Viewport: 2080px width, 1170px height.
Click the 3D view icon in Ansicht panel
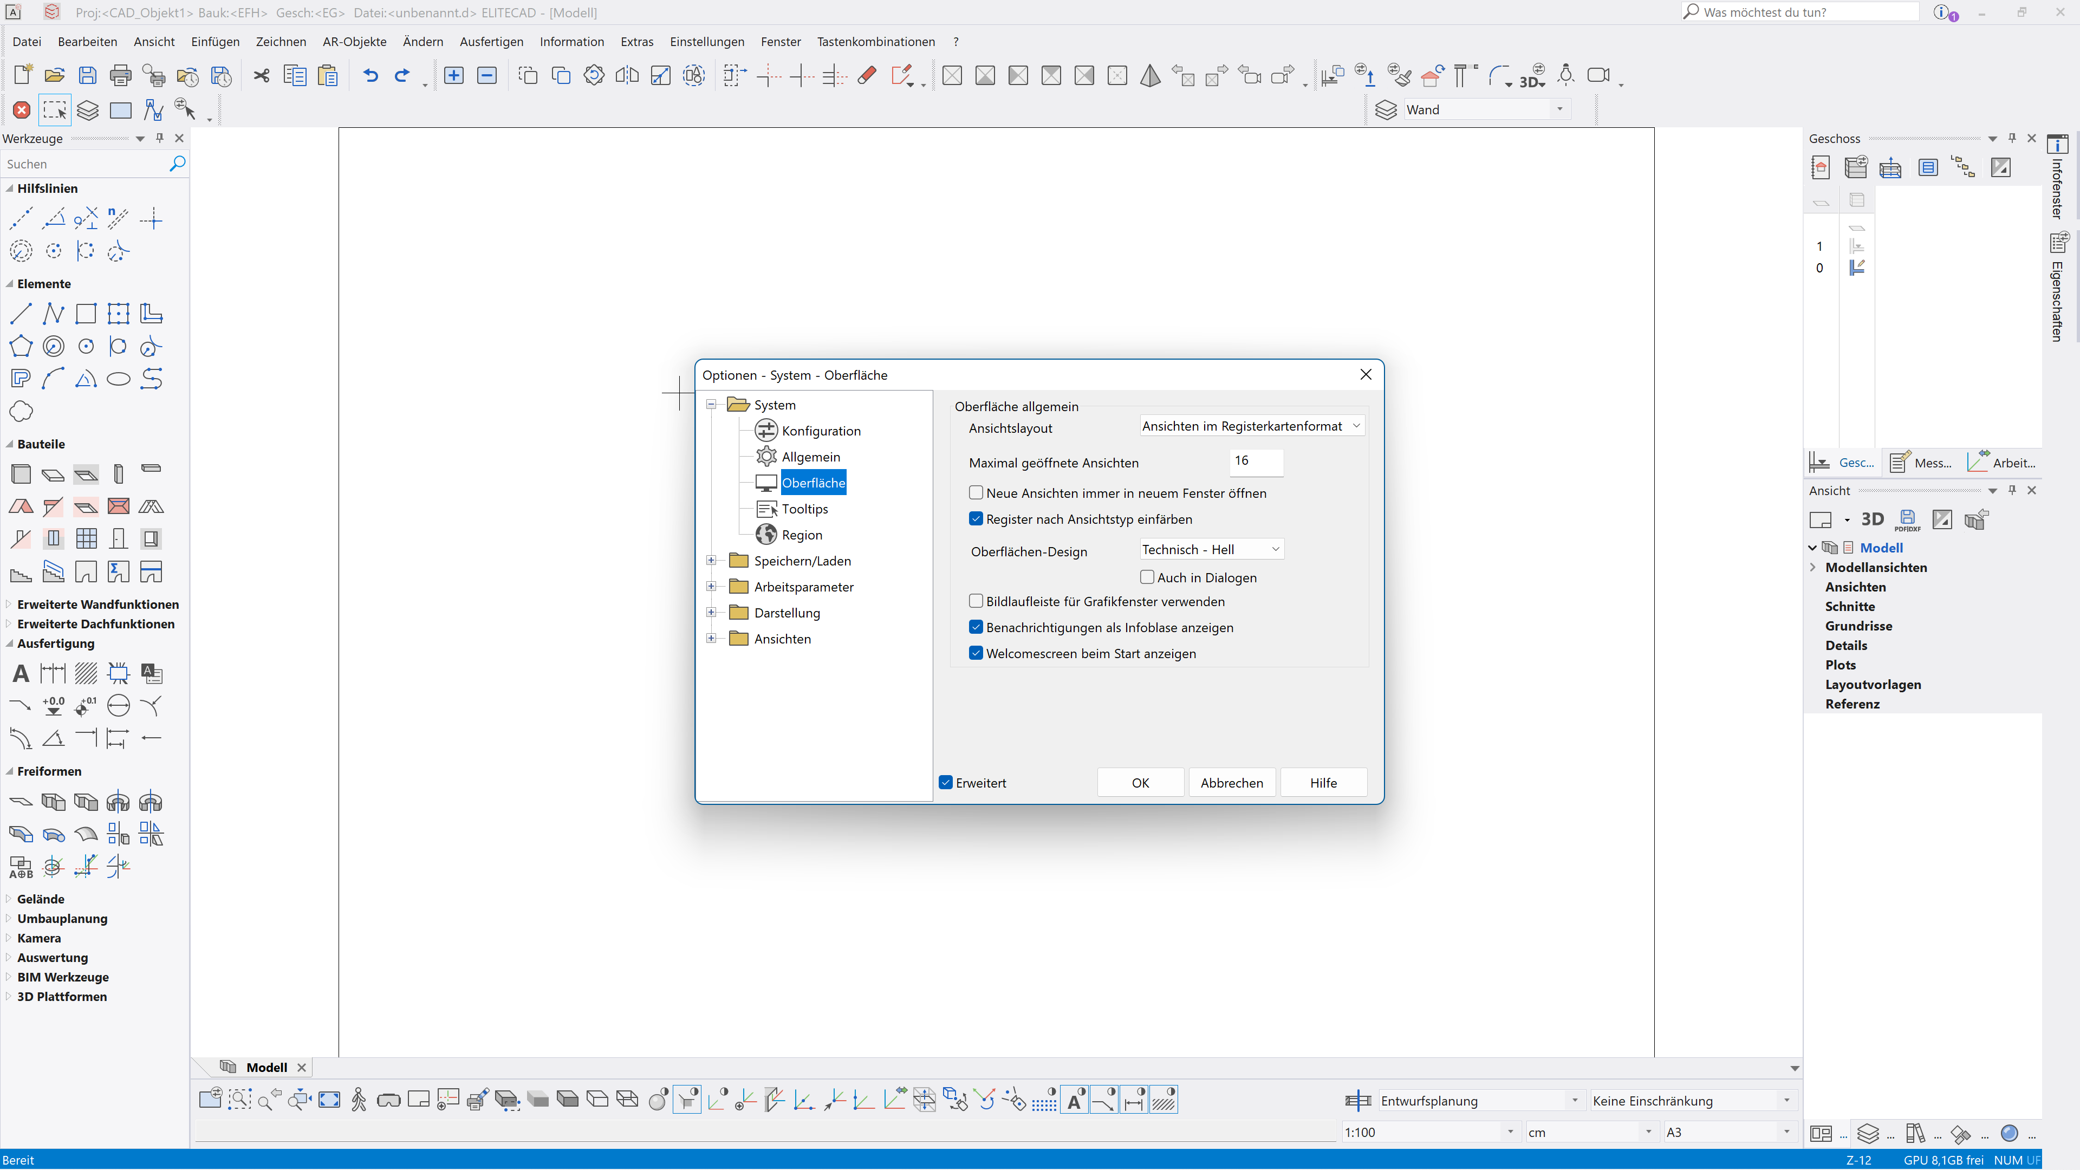(x=1871, y=519)
